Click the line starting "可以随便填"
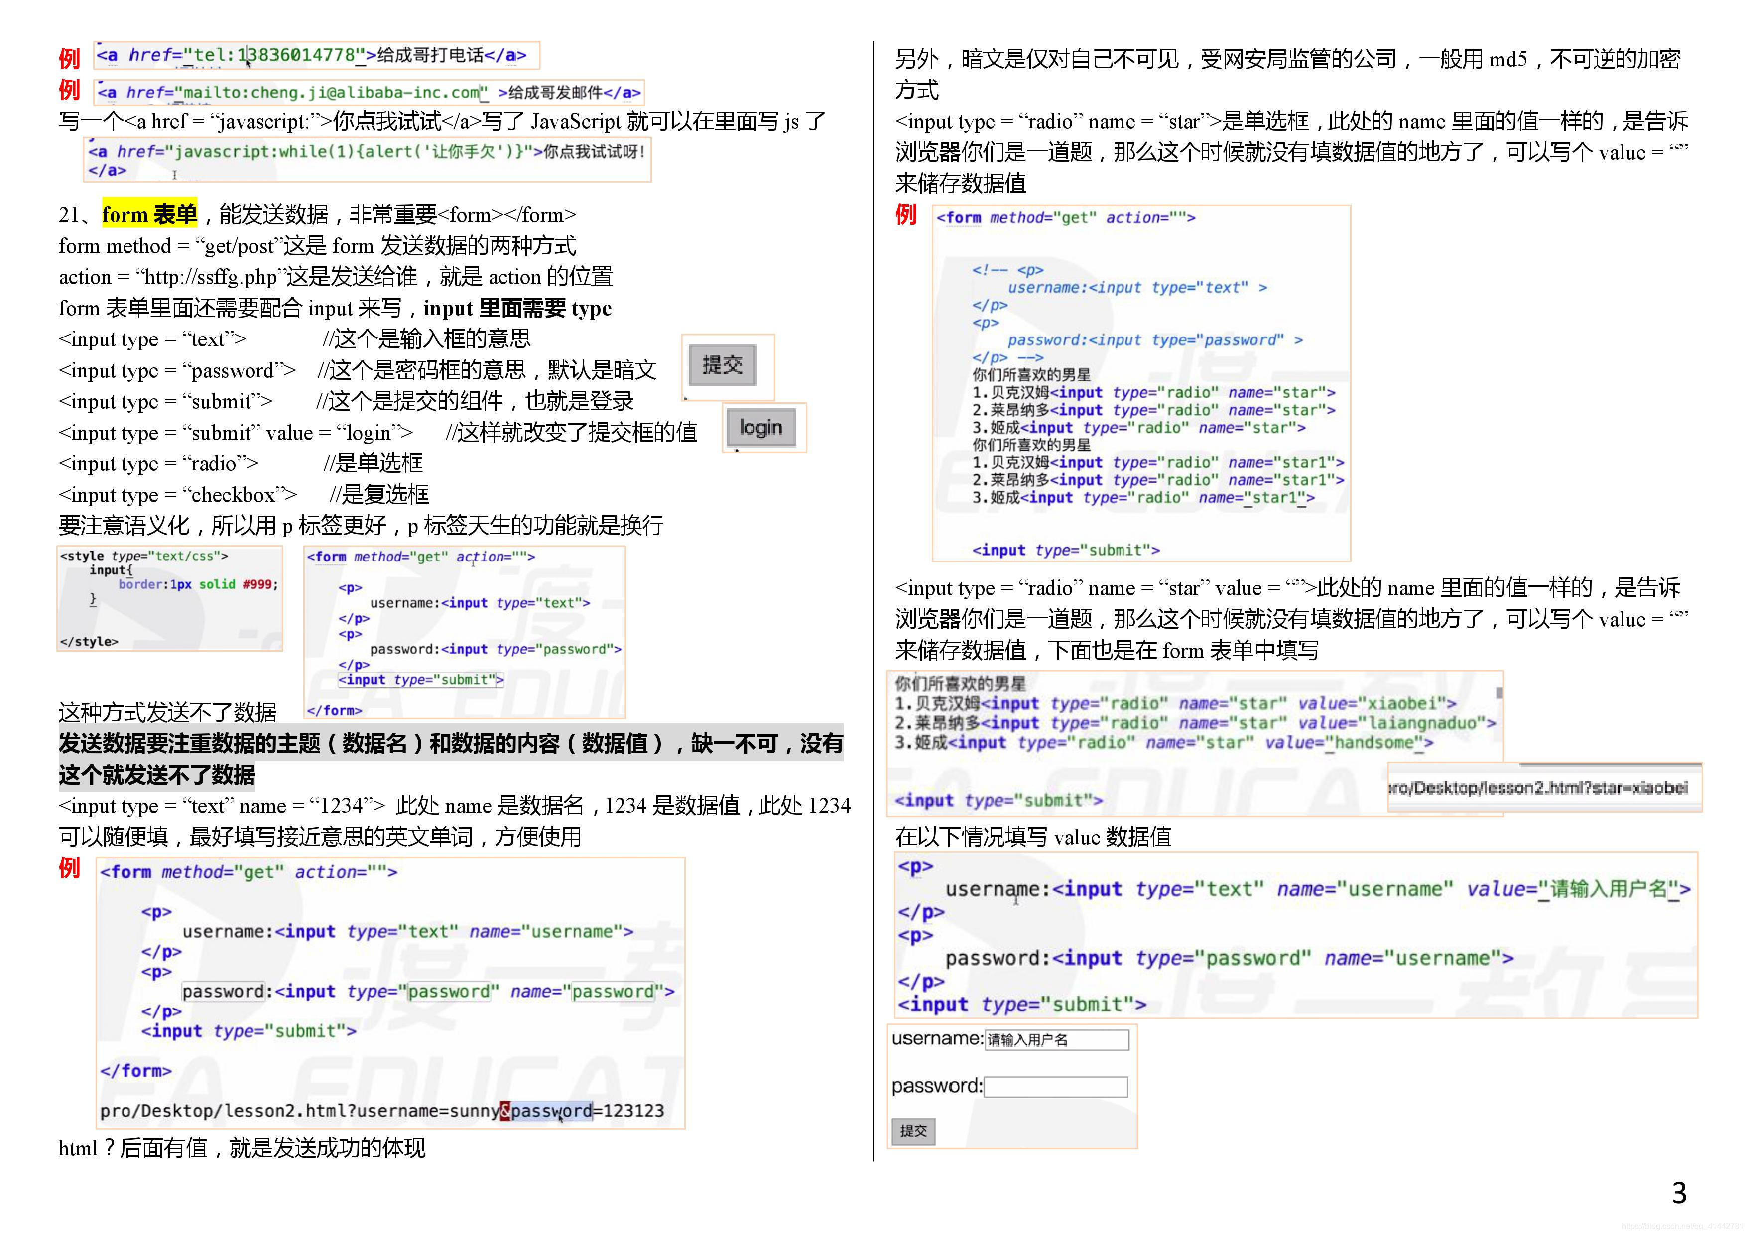 click(320, 836)
